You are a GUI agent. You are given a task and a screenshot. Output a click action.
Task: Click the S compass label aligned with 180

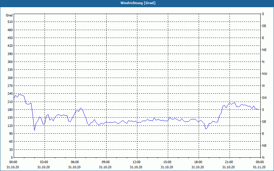pos(263,110)
